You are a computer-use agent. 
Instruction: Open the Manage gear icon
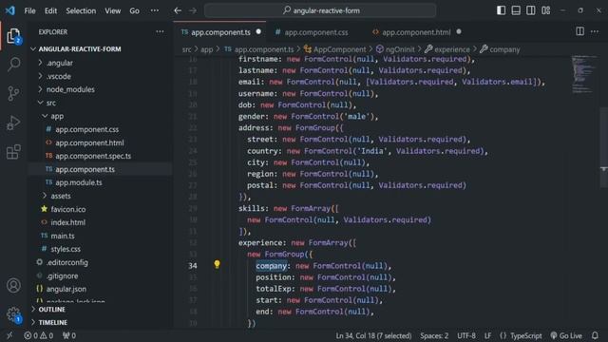tap(13, 314)
